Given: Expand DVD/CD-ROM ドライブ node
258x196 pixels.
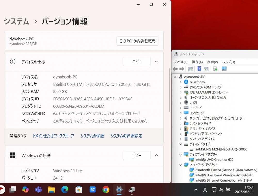Looking at the screenshot, I should 181,87.
